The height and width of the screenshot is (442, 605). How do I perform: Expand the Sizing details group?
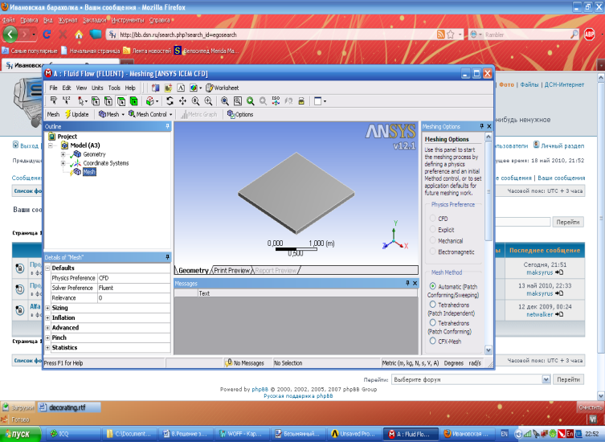click(x=47, y=308)
